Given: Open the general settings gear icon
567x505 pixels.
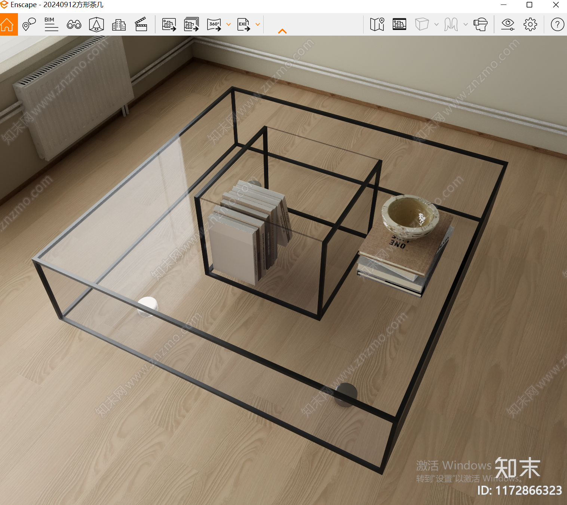Looking at the screenshot, I should click(x=530, y=24).
